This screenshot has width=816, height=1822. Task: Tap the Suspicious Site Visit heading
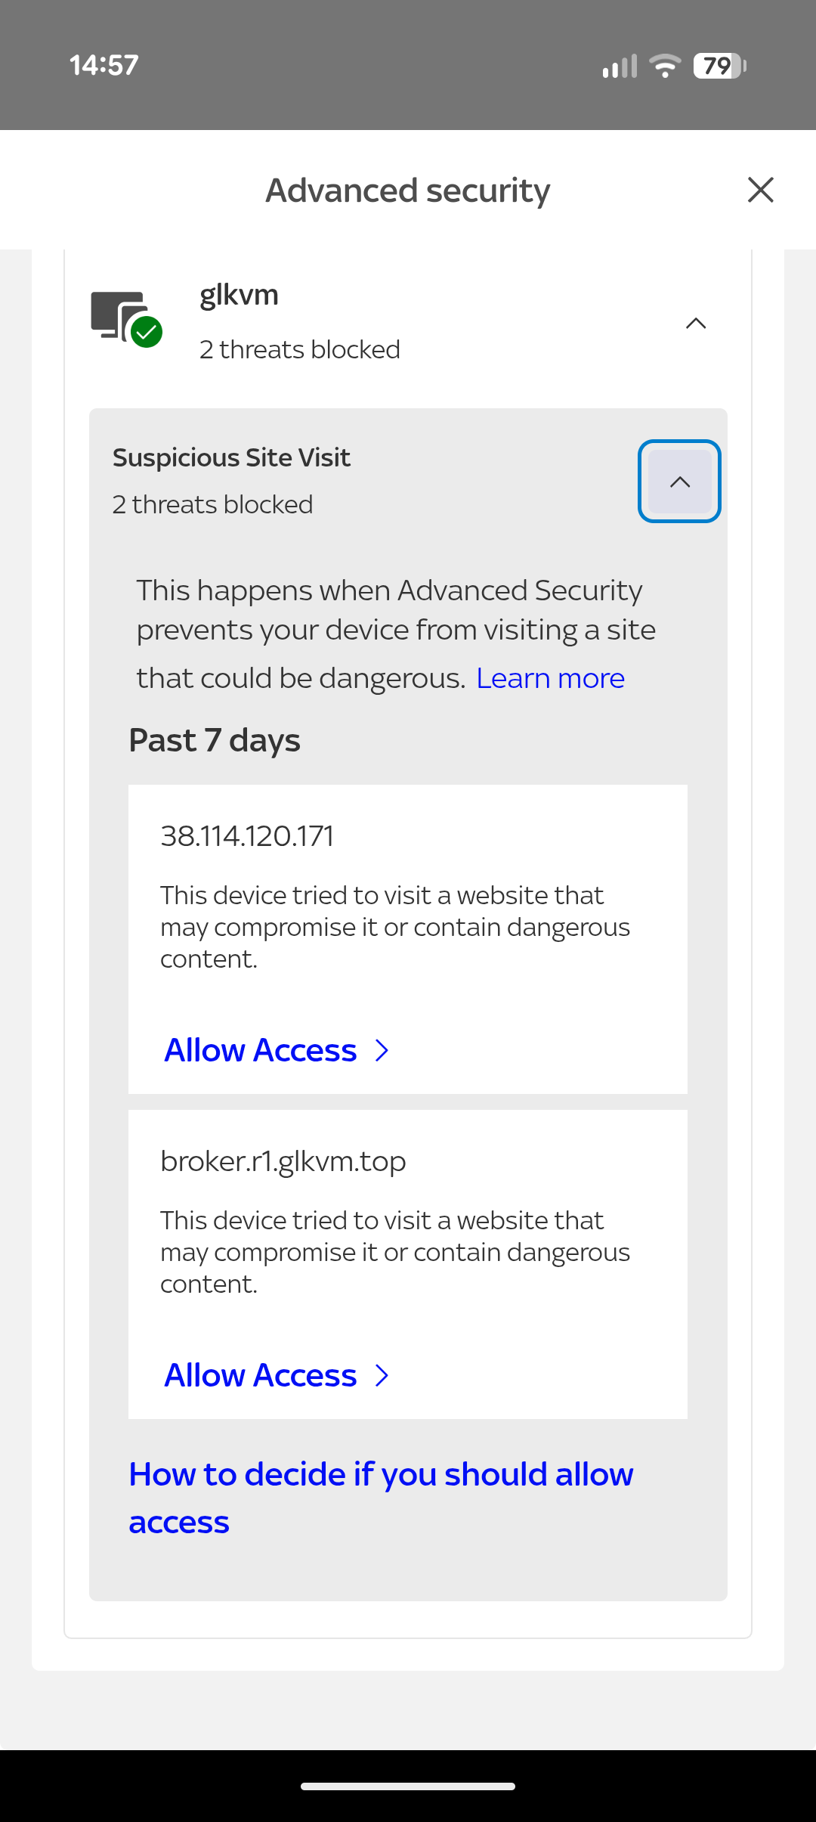(231, 457)
